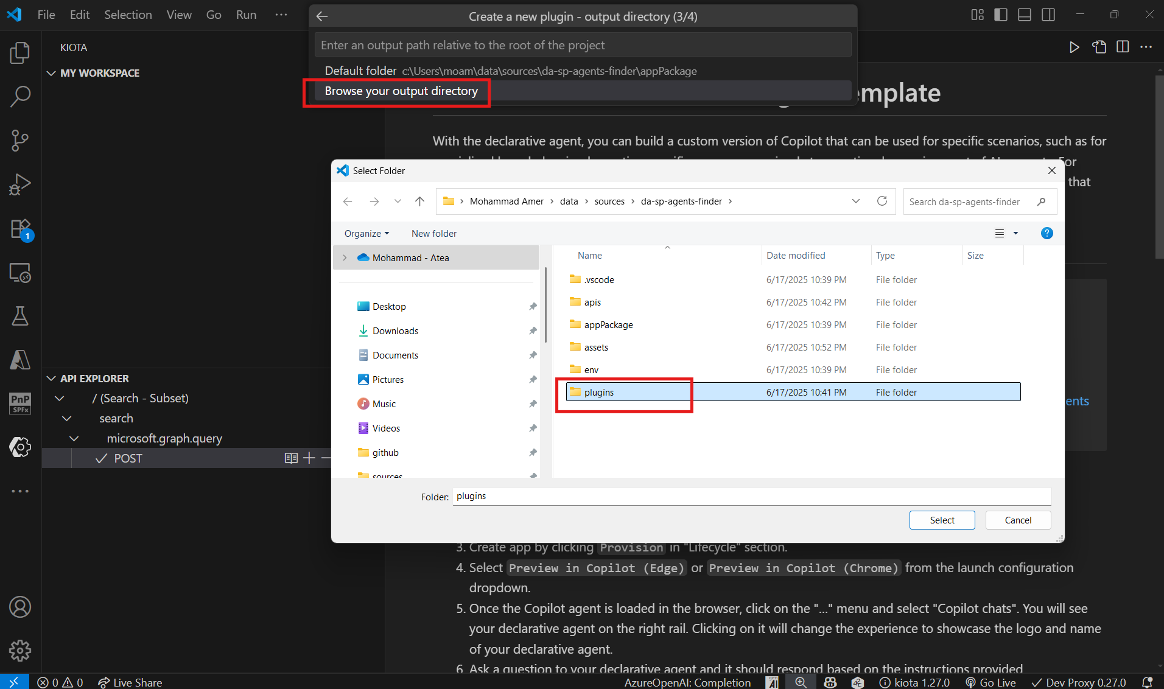Open Source Control view in activity bar

coord(20,141)
